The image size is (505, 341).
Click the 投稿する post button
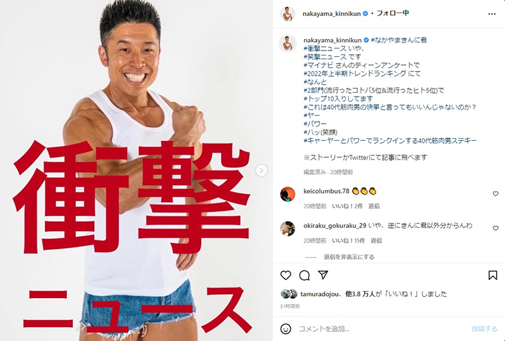tap(484, 329)
